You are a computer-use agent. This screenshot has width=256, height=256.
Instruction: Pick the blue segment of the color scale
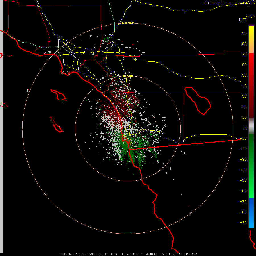pos(251,213)
